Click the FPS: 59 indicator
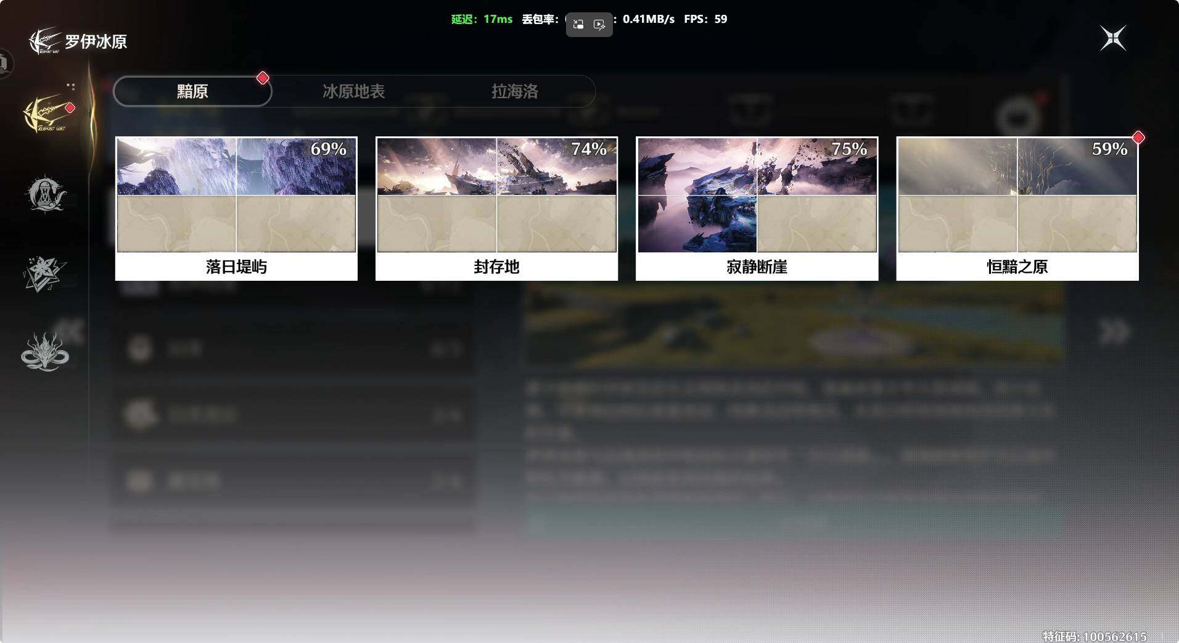 click(x=705, y=19)
